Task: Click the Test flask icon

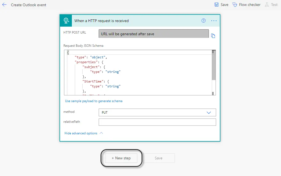Action: coord(267,5)
